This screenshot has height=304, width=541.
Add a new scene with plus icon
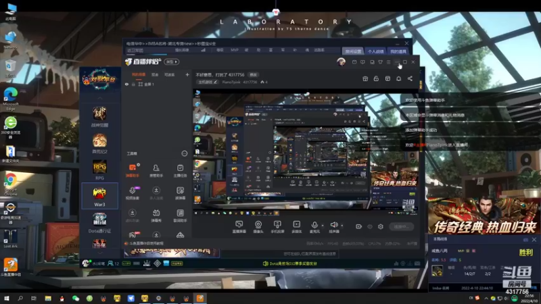click(x=187, y=74)
